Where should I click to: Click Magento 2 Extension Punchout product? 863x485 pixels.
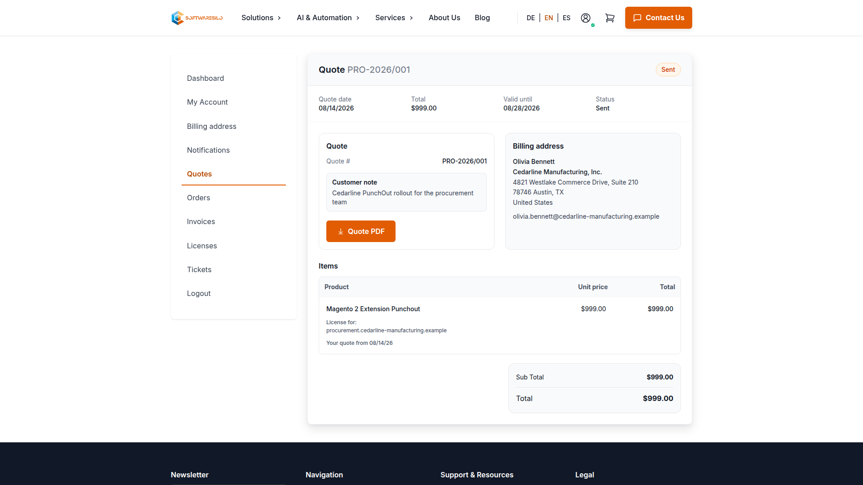[x=373, y=309]
